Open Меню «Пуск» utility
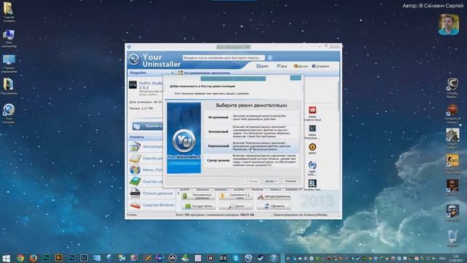The height and width of the screenshot is (263, 467). coord(146,170)
